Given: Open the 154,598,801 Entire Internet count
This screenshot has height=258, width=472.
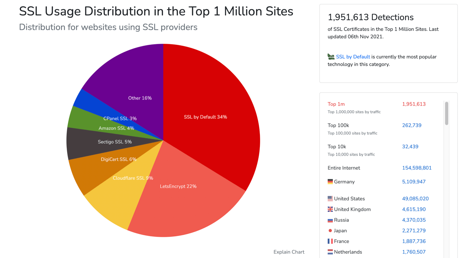Looking at the screenshot, I should pos(417,168).
